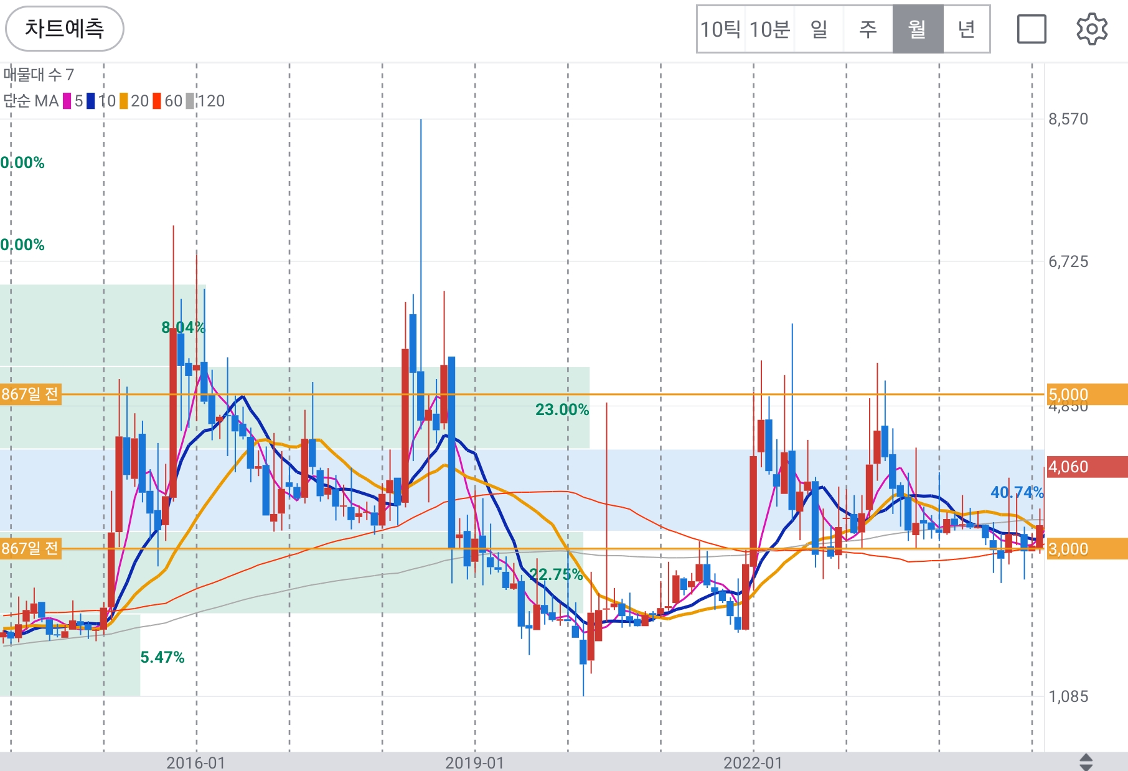Click the 40.74% volume profile label
The image size is (1128, 771).
point(1017,492)
